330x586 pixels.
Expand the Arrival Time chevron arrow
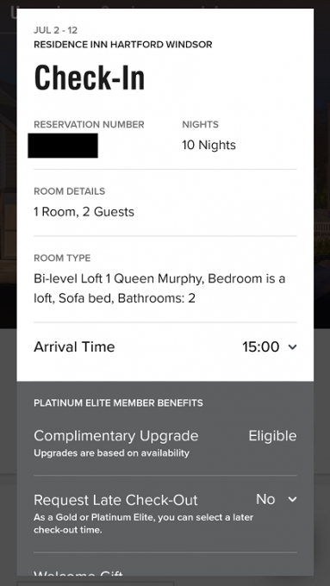tap(293, 347)
